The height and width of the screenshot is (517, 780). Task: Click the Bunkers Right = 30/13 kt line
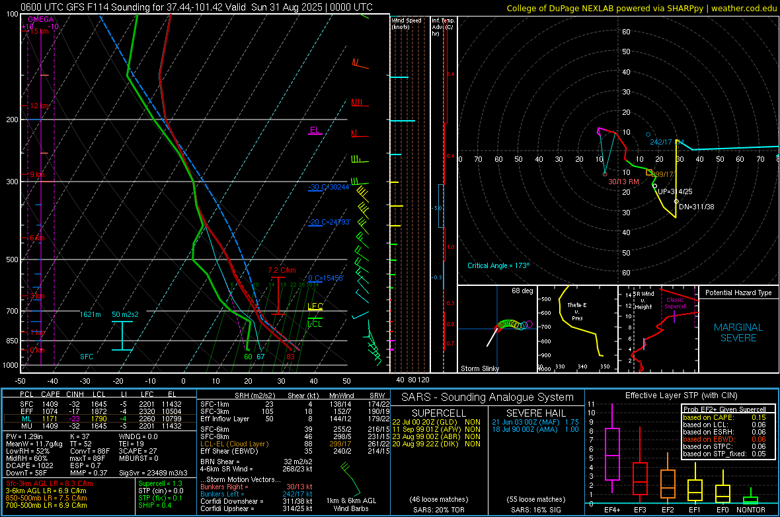256,487
